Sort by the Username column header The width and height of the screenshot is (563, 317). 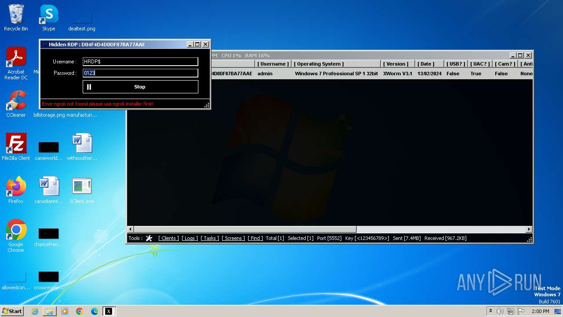[273, 64]
